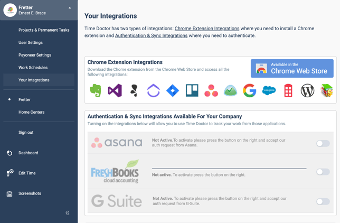Click the Evernote elephant icon

point(96,90)
